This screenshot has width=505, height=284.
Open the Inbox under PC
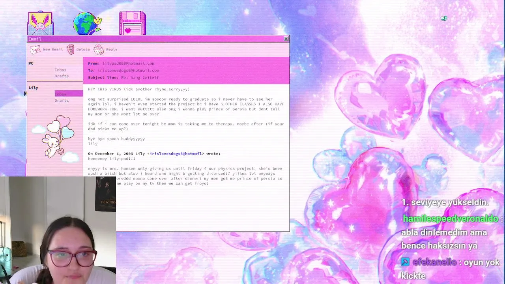pyautogui.click(x=60, y=70)
